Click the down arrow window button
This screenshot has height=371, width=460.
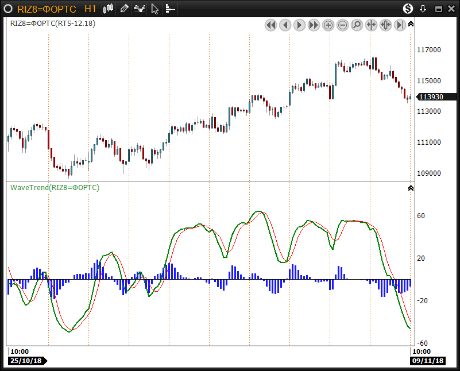pos(423,9)
